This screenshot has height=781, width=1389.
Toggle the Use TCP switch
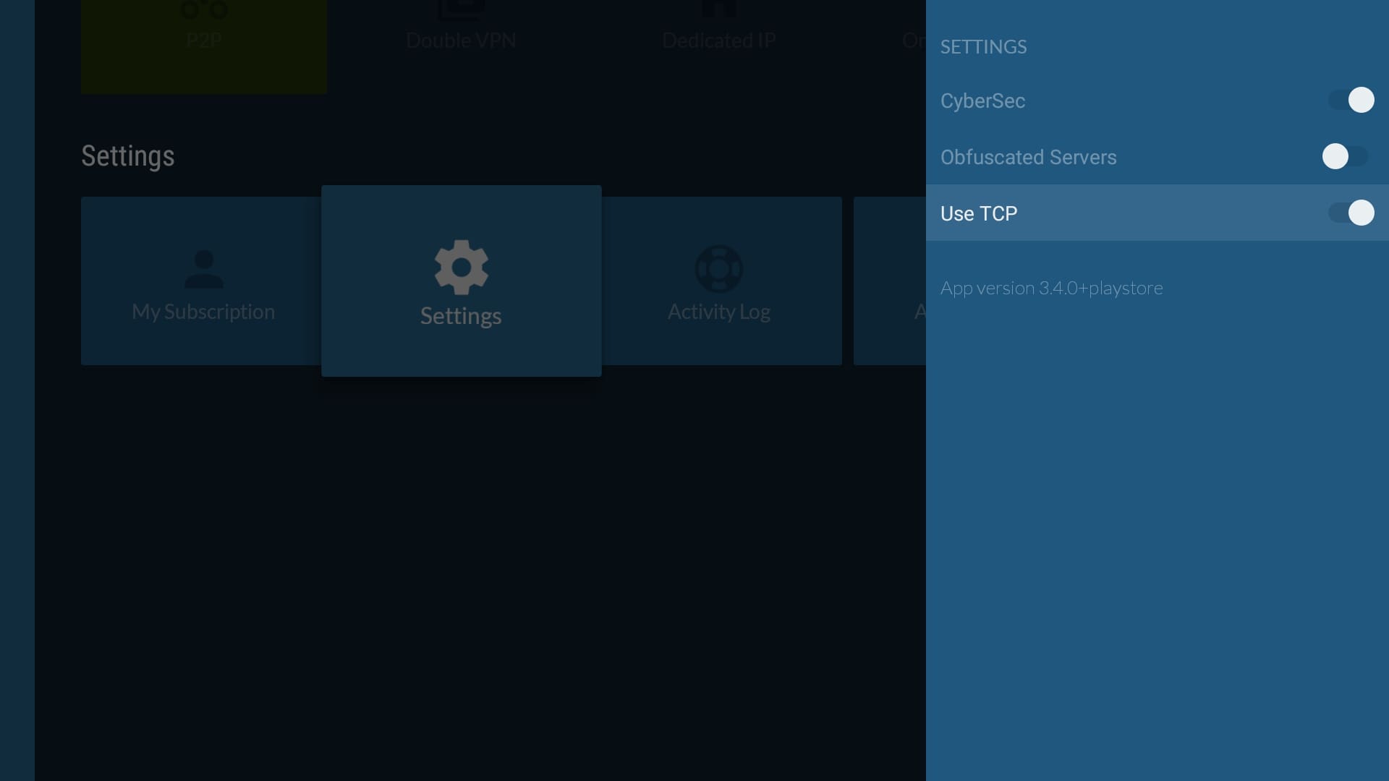(1351, 213)
